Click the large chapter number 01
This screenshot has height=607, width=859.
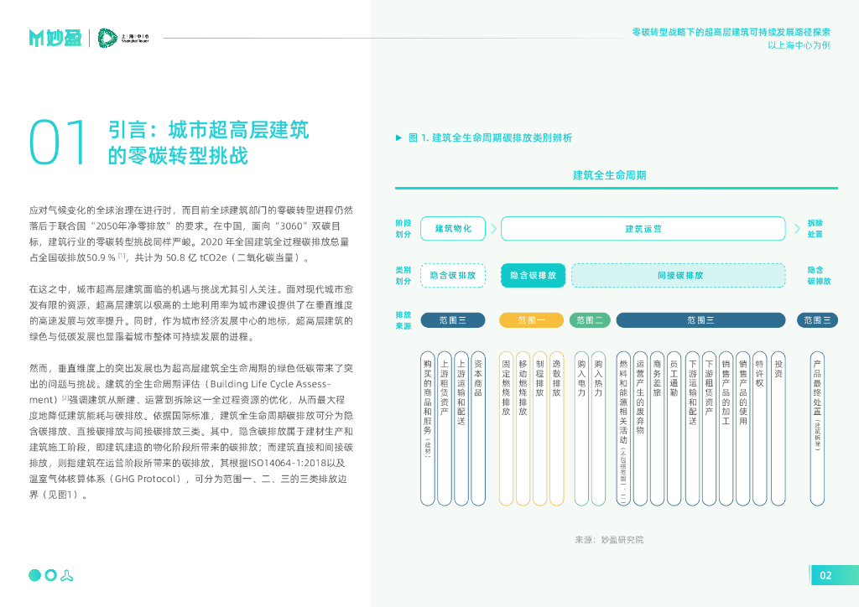58,143
